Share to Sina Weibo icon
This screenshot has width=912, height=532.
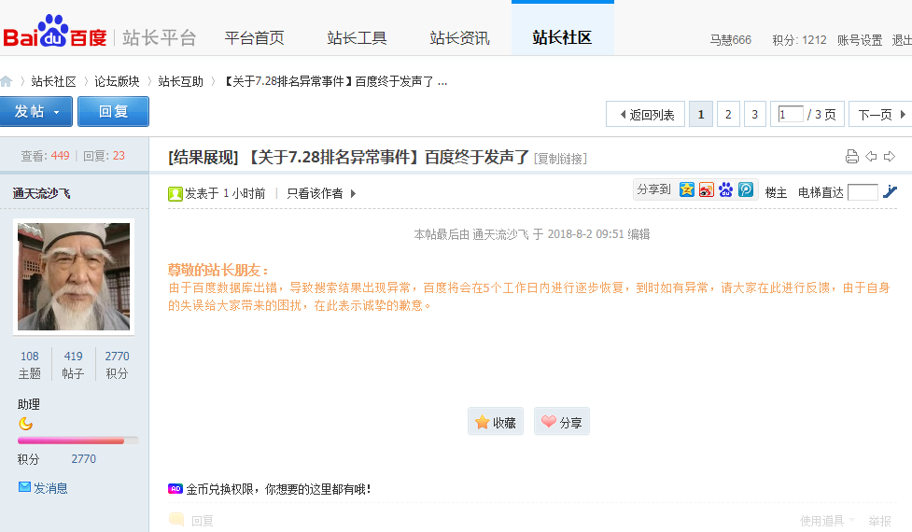pos(706,189)
